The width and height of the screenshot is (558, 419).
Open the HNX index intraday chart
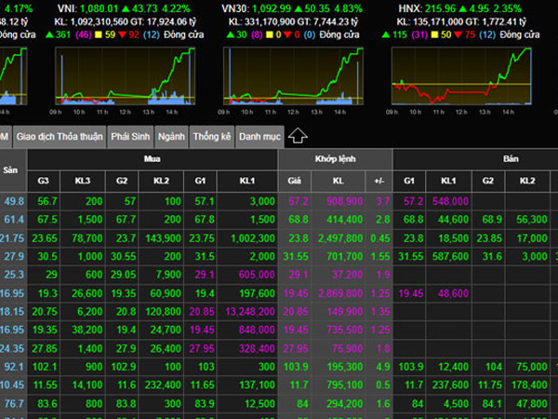(460, 79)
